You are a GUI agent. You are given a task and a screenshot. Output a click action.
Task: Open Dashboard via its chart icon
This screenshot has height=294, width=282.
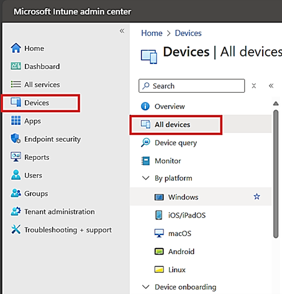16,67
